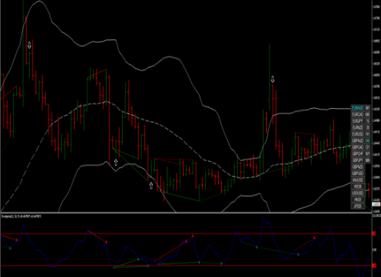Click the divider between chart and indicator window
Image resolution: width=381 pixels, height=277 pixels.
[186, 213]
